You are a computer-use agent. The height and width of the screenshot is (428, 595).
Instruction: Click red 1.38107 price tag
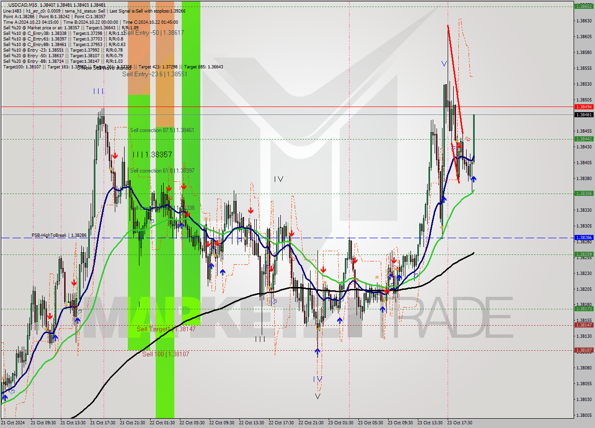pos(583,350)
